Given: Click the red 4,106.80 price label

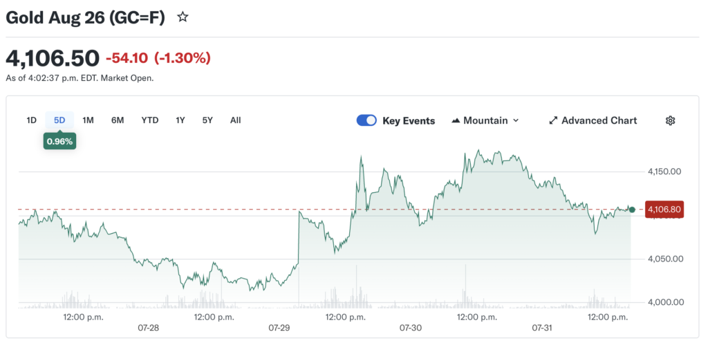Looking at the screenshot, I should (664, 210).
